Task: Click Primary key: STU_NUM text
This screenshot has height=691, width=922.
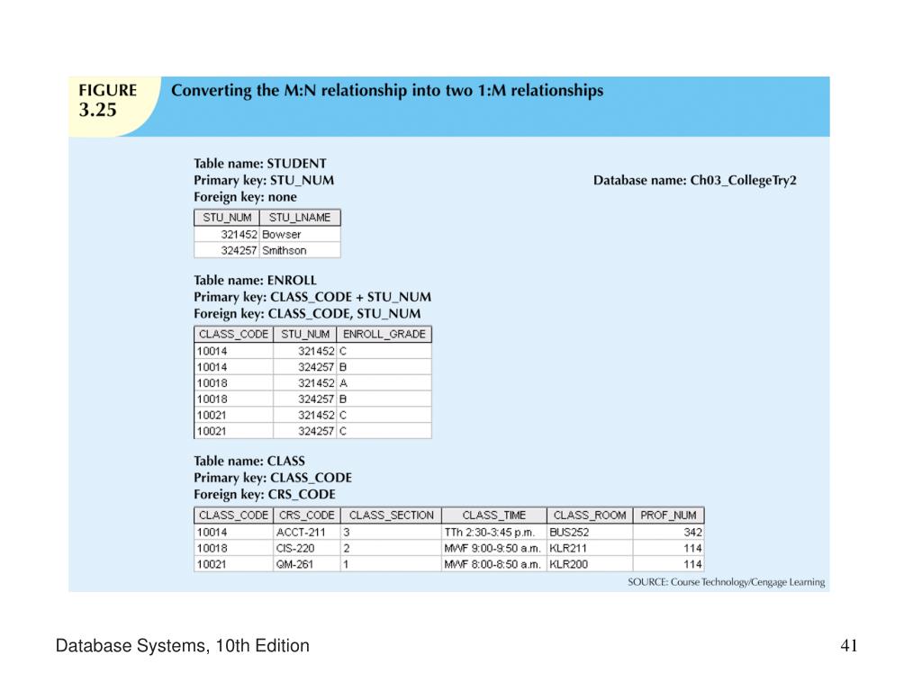Action: point(264,180)
